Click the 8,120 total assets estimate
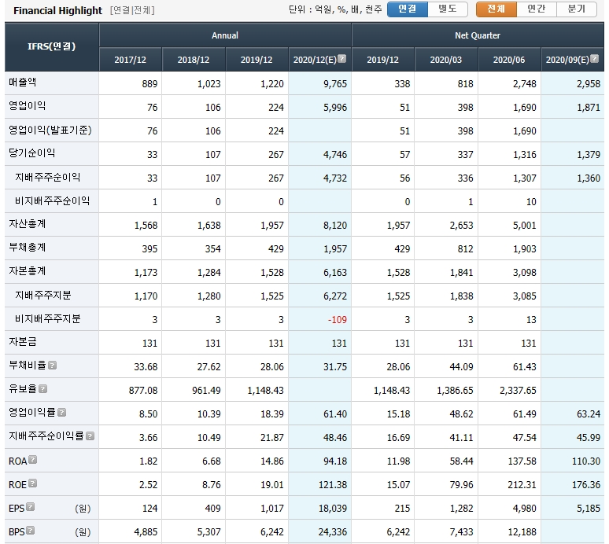609x544 pixels. click(320, 225)
